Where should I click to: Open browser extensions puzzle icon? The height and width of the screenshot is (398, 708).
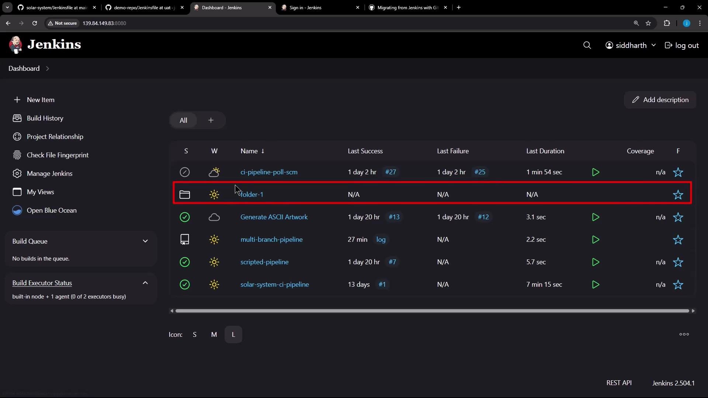[667, 23]
